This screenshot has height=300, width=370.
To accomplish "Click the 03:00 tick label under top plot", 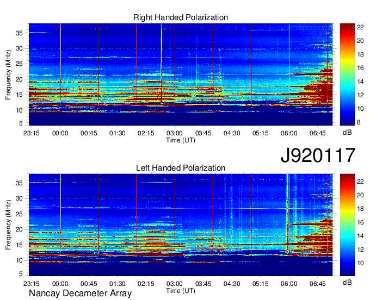I will pos(175,133).
